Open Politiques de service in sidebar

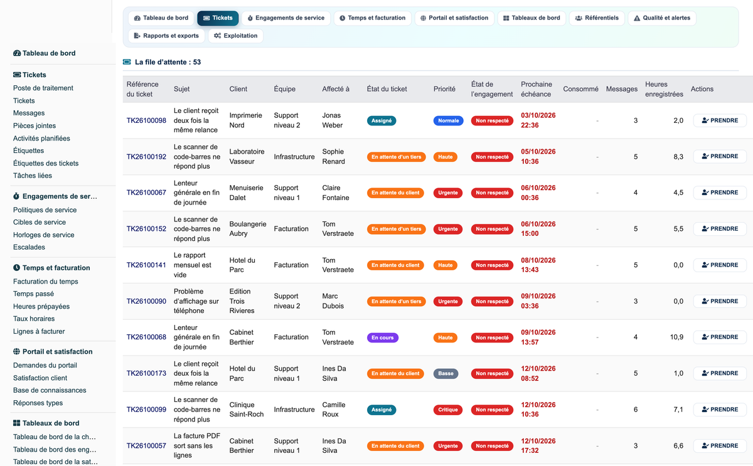[x=45, y=210]
